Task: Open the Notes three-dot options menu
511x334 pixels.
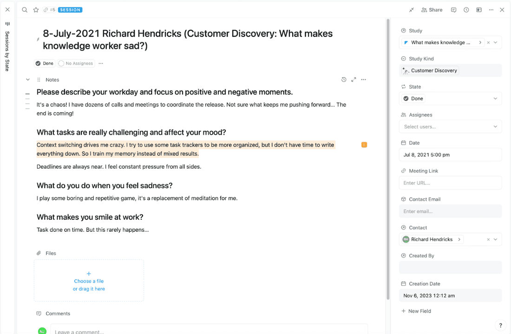Action: [x=363, y=80]
